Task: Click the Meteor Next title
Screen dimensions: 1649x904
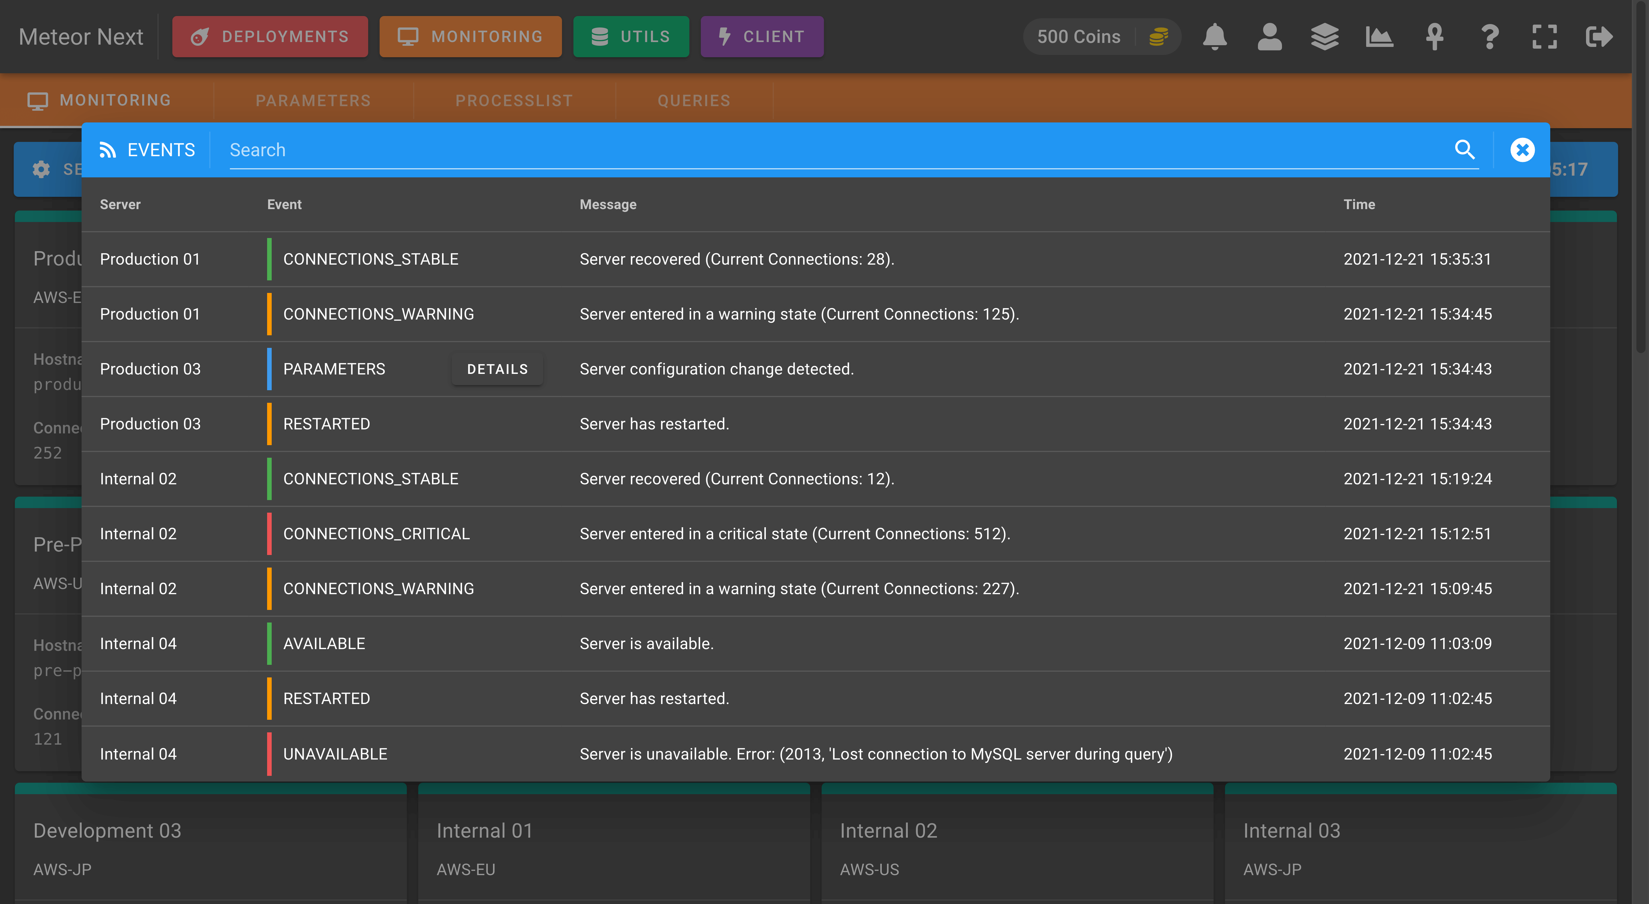Action: (x=81, y=36)
